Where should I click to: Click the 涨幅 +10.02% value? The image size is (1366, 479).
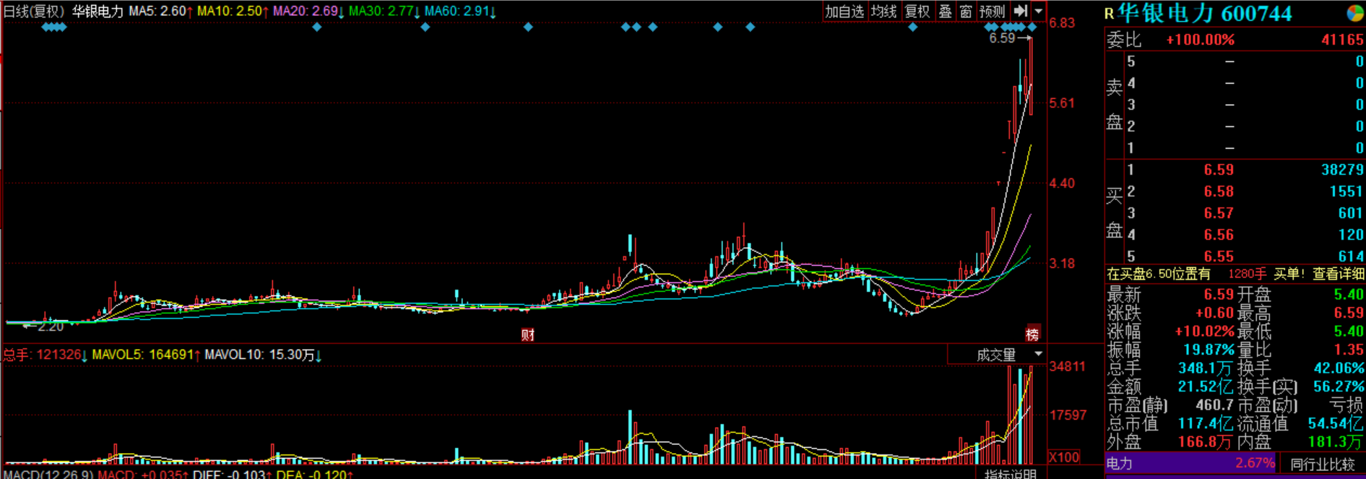[1204, 332]
